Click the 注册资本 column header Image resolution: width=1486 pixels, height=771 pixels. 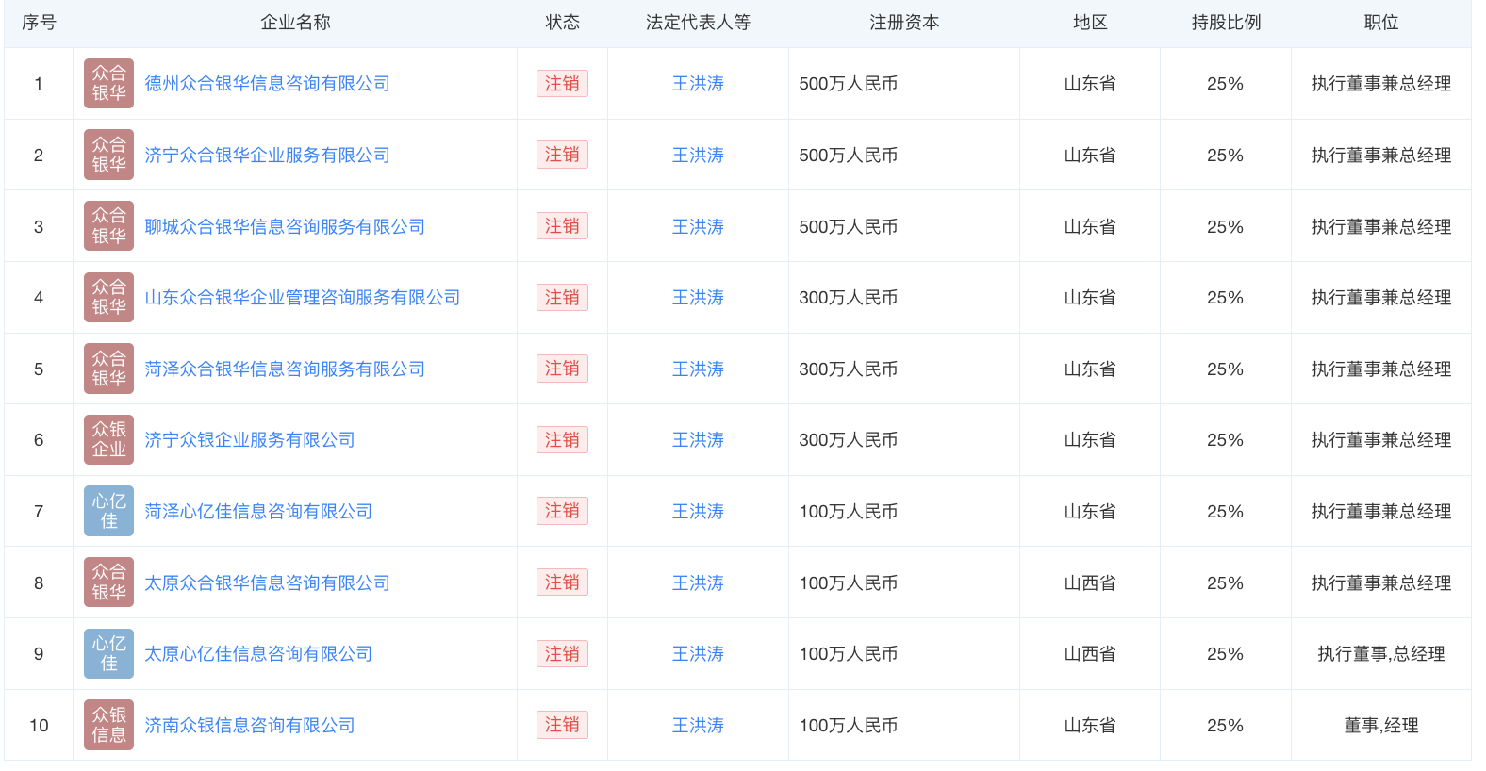pos(904,23)
